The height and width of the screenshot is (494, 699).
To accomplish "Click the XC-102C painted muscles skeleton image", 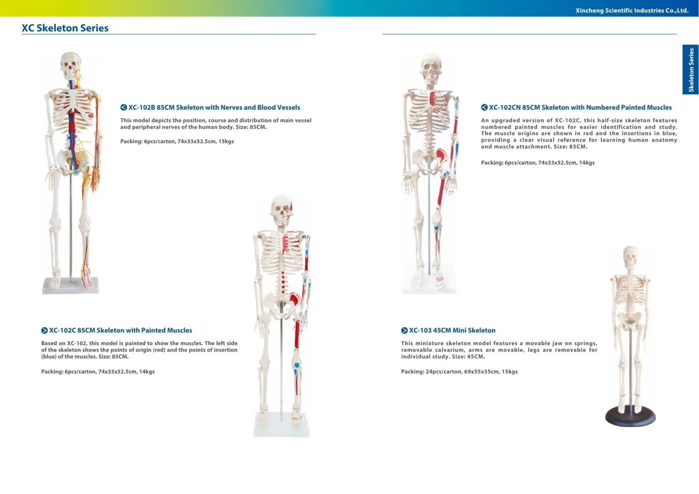I will pyautogui.click(x=282, y=316).
